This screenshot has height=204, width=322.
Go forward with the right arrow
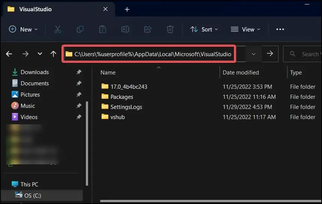point(25,54)
